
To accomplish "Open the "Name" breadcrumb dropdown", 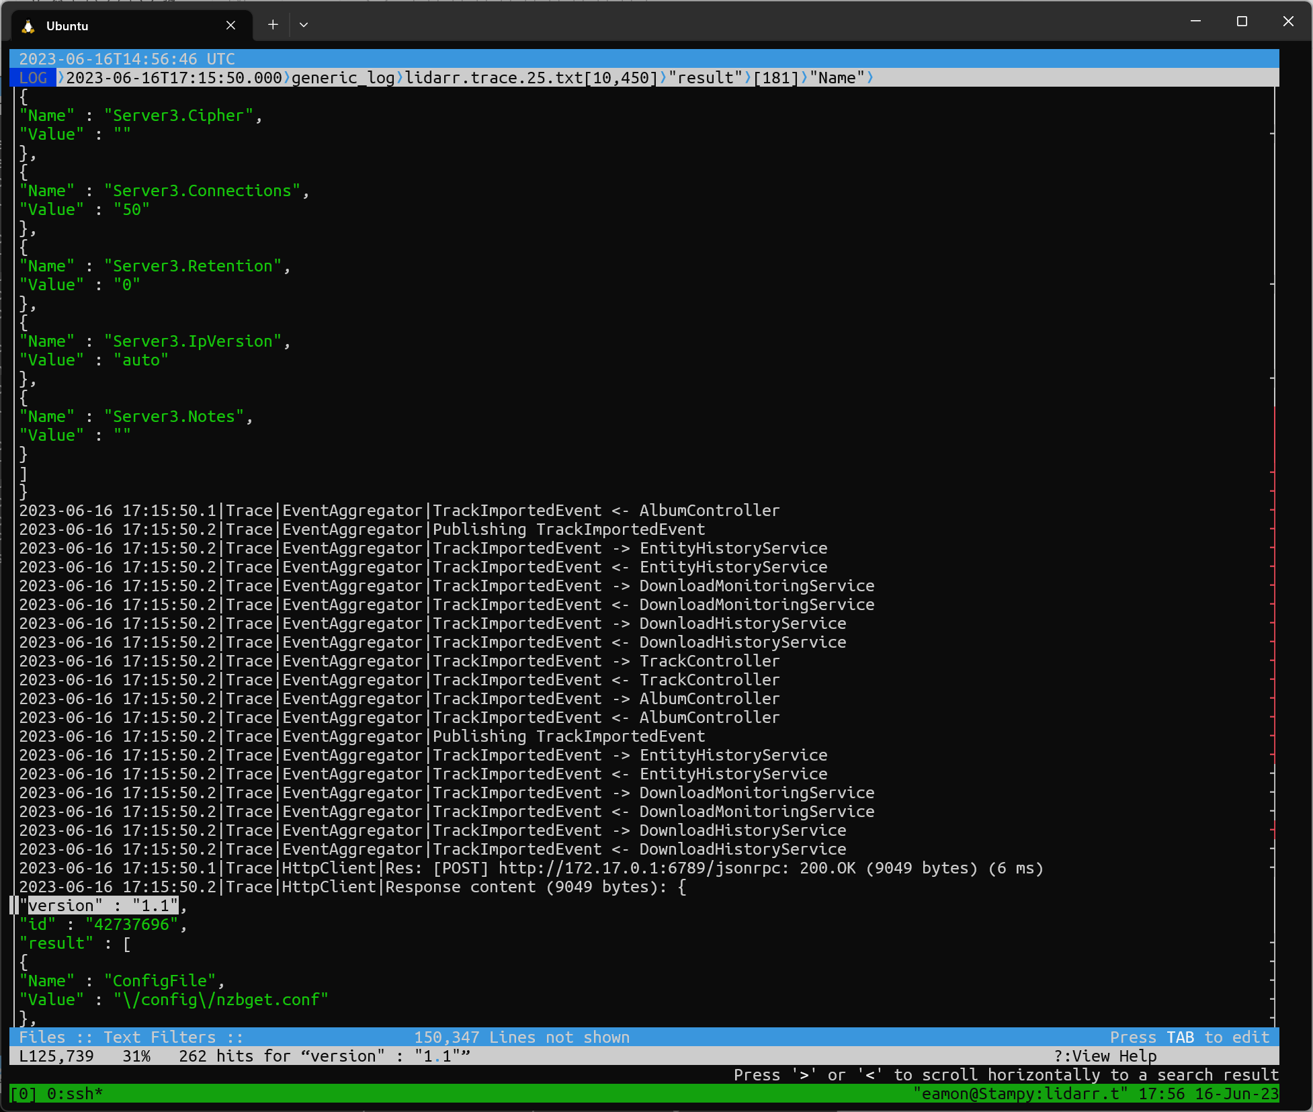I will pos(838,78).
